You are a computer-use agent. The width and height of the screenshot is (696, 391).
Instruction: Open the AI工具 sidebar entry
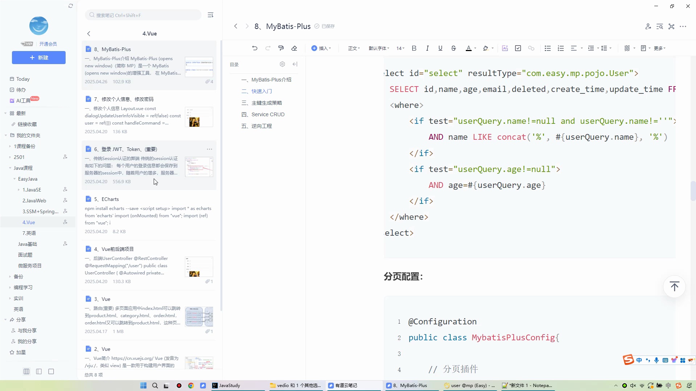pyautogui.click(x=24, y=100)
